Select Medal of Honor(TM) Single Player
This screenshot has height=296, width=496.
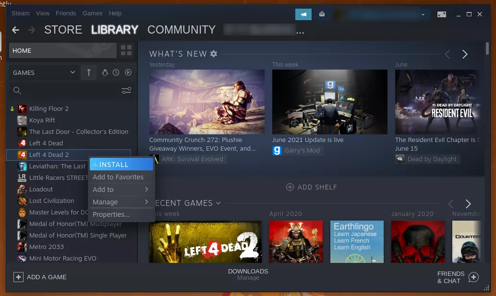(x=78, y=236)
